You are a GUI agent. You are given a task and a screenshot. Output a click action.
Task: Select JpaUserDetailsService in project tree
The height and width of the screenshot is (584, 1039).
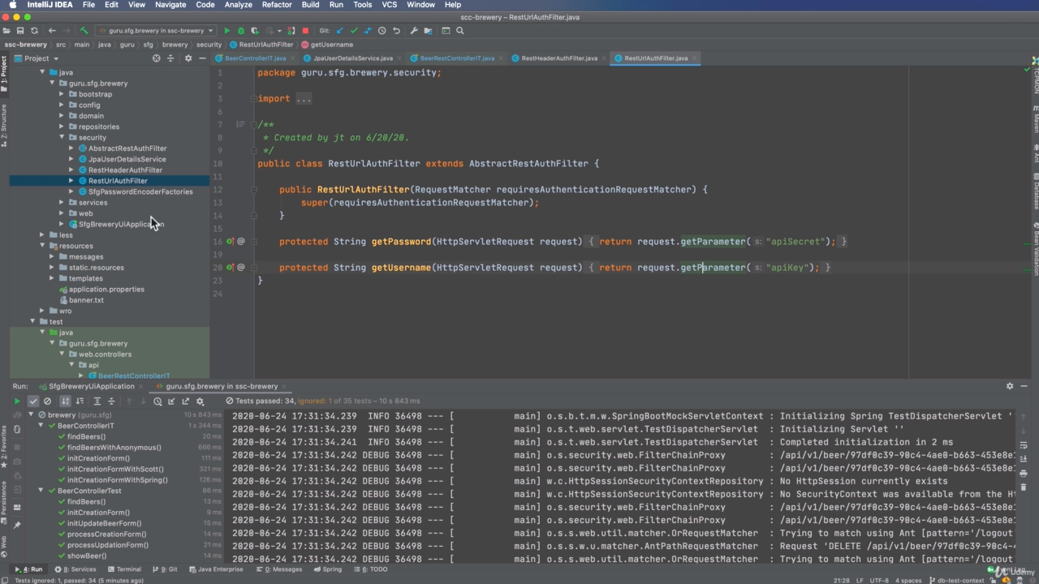tap(127, 159)
